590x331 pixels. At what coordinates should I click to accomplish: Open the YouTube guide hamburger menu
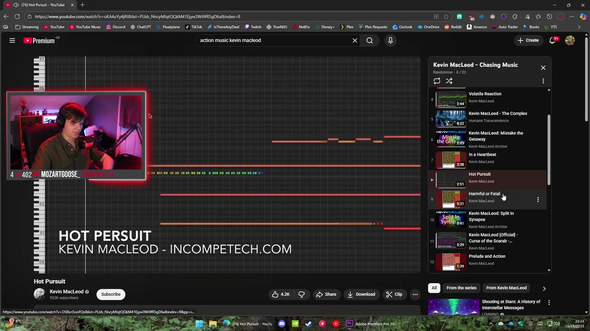(x=12, y=40)
